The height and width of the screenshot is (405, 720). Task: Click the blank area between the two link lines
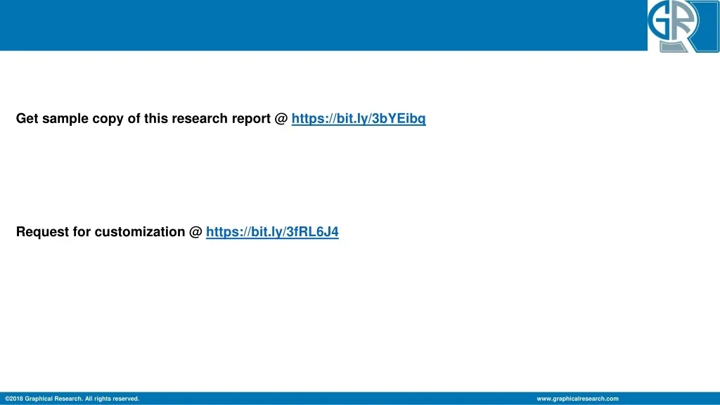pos(281,176)
